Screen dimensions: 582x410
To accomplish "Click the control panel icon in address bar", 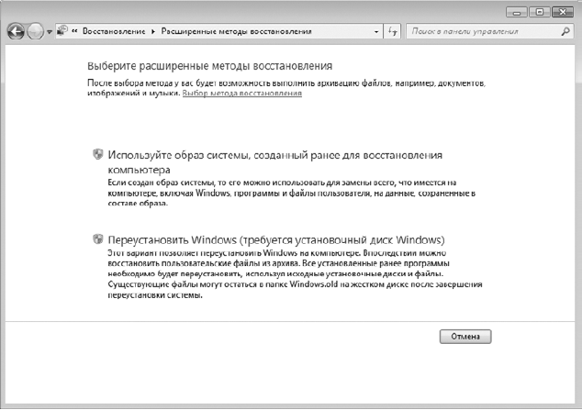I will (x=62, y=31).
